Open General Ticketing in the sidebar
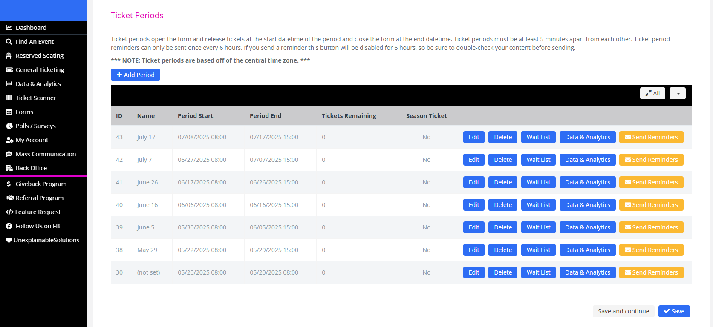 (x=40, y=70)
